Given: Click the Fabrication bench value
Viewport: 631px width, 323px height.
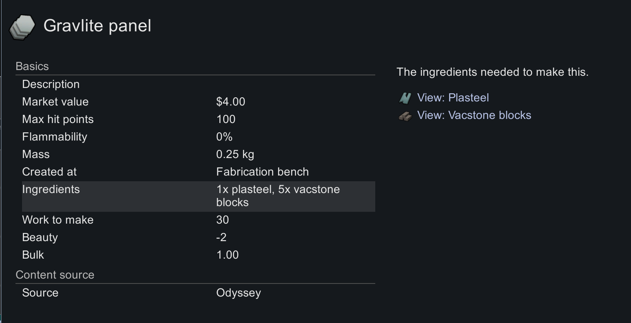Looking at the screenshot, I should coord(262,172).
